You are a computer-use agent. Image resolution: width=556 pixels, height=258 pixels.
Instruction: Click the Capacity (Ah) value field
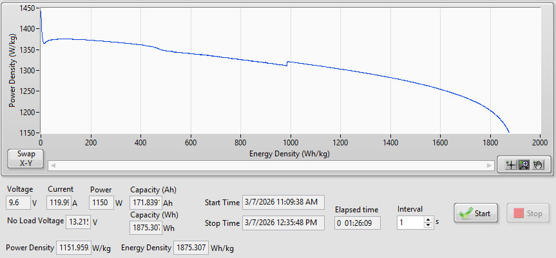(144, 203)
